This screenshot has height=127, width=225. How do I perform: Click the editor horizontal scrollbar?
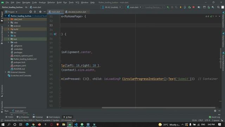[x=159, y=108]
